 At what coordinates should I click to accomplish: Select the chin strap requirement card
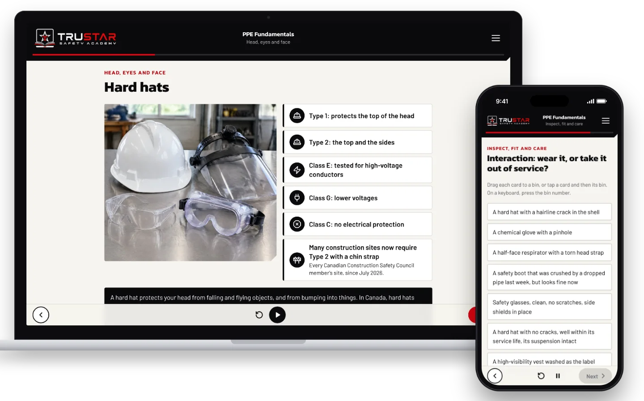tap(358, 260)
